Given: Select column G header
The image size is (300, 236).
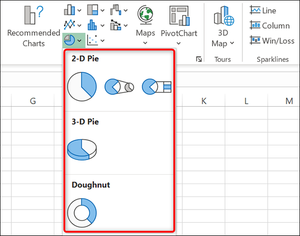Looking at the screenshot, I should [33, 101].
